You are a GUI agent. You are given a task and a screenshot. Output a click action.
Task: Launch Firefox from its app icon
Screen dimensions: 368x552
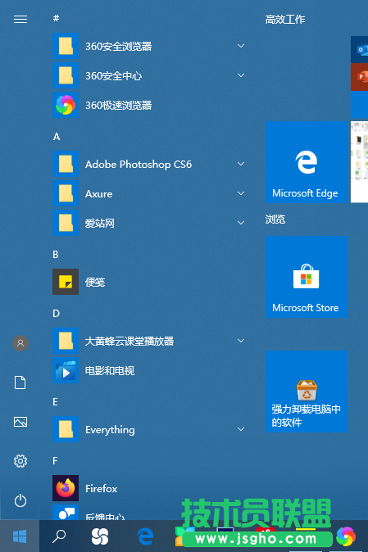66,488
